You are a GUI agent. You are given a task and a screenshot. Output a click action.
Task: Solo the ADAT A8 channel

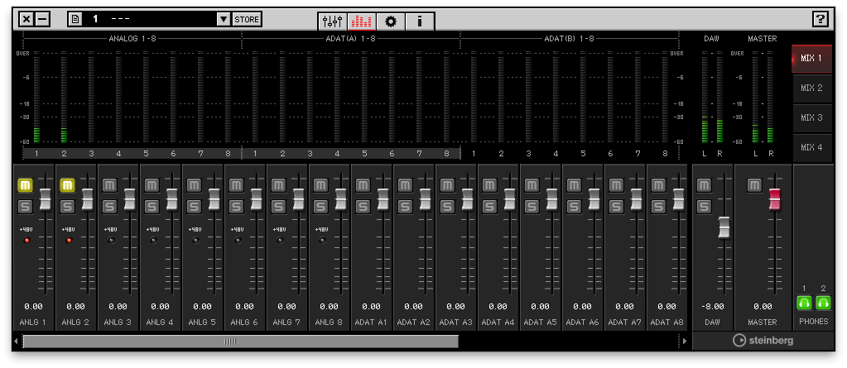(658, 206)
